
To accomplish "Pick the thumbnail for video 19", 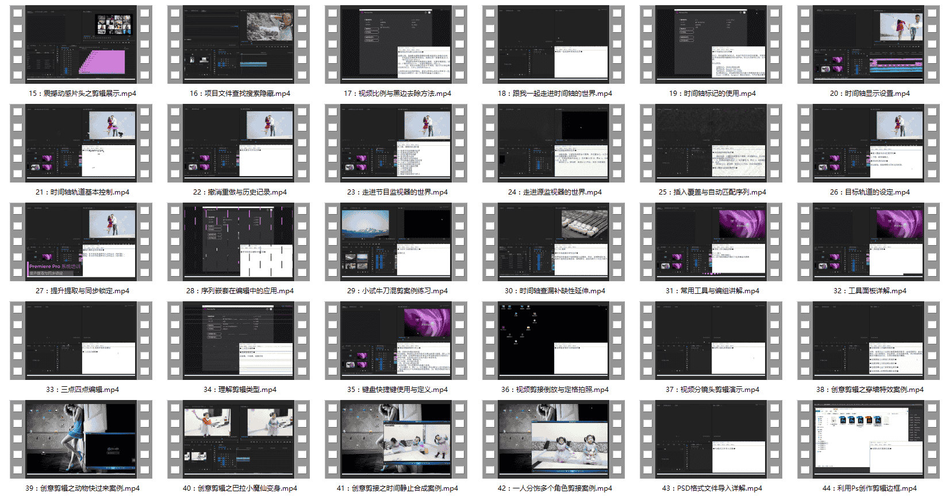I will [x=711, y=45].
